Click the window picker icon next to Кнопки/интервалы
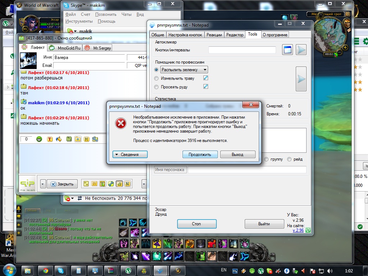368x276 pixels. point(287,50)
